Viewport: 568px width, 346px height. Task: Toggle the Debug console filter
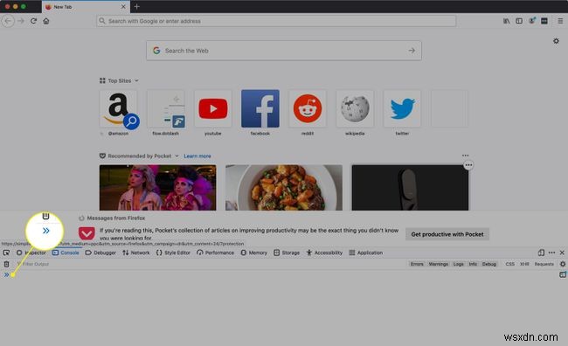(x=488, y=264)
